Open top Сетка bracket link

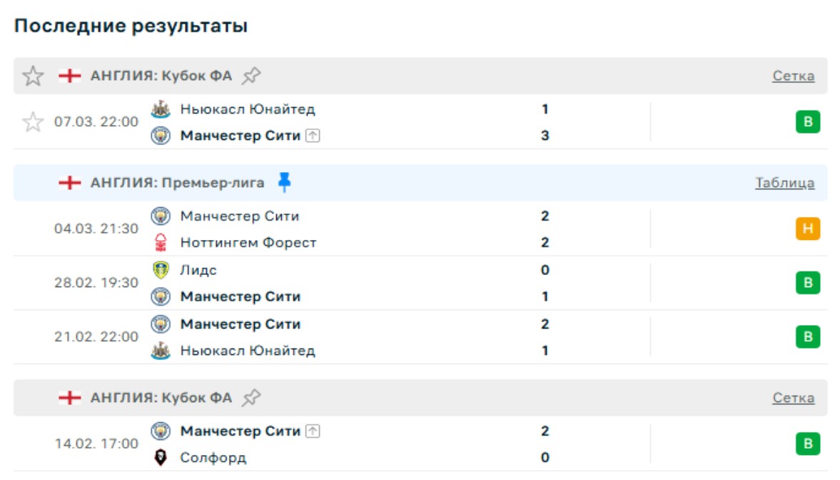point(793,76)
